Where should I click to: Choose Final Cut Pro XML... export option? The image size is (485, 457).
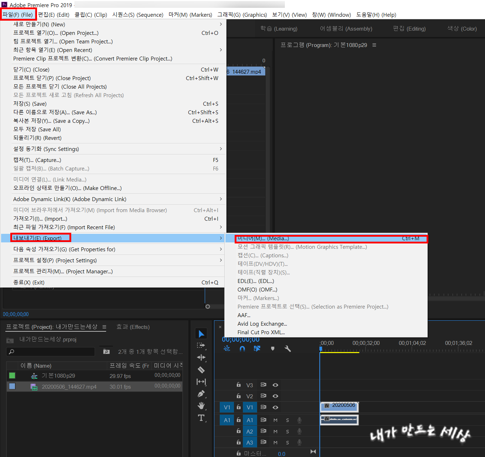point(326,332)
